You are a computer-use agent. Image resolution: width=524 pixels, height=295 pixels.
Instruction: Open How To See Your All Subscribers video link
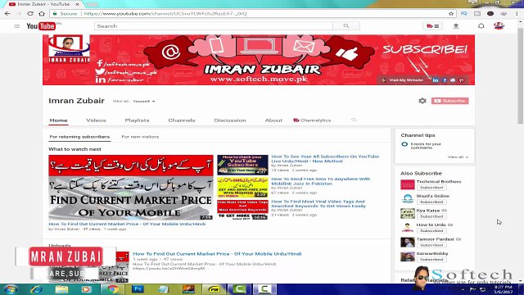click(325, 158)
